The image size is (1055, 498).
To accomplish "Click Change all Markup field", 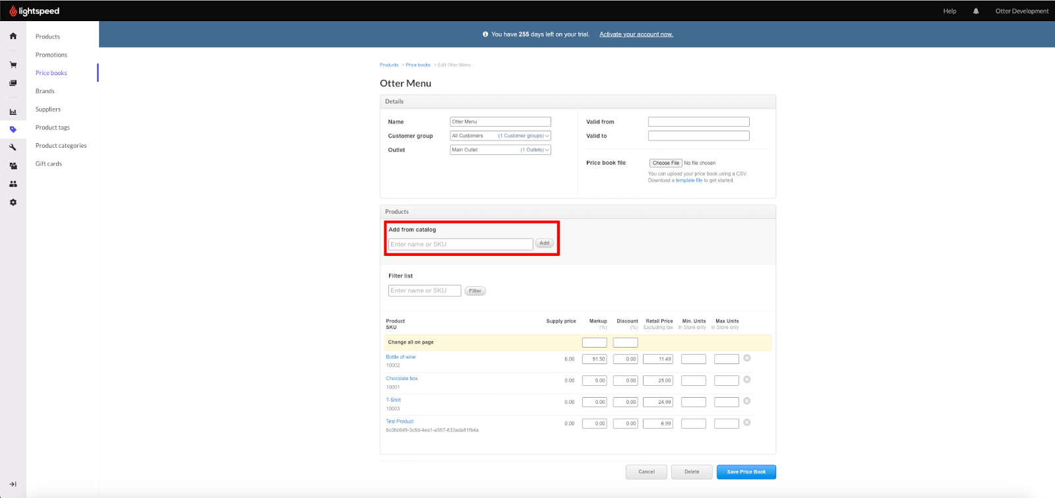I will tap(594, 342).
